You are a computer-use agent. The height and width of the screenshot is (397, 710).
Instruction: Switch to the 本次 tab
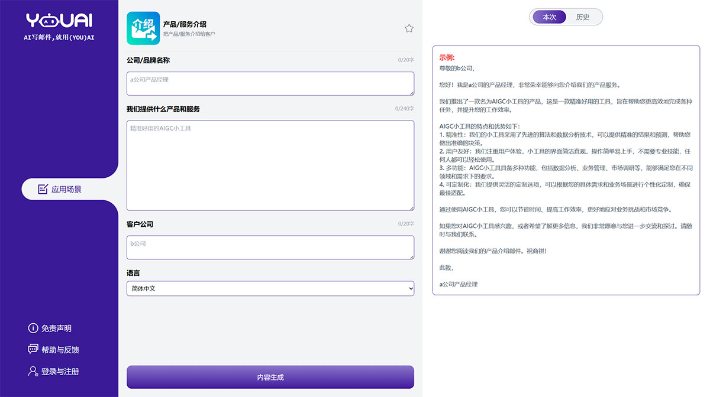(x=550, y=17)
